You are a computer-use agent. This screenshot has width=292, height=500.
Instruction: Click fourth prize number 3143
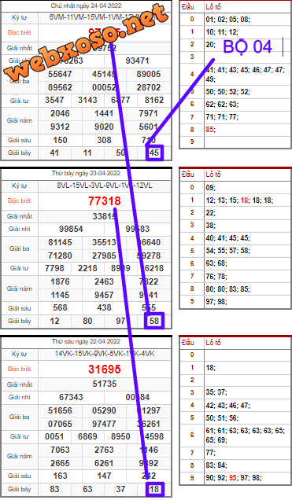click(87, 100)
